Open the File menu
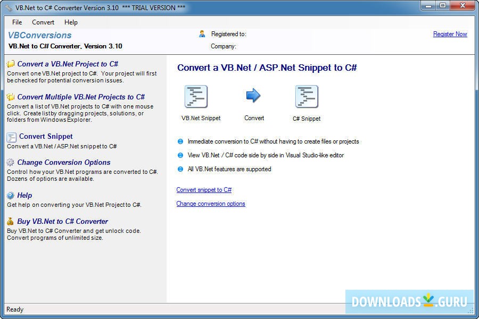This screenshot has height=319, width=479. [x=17, y=22]
